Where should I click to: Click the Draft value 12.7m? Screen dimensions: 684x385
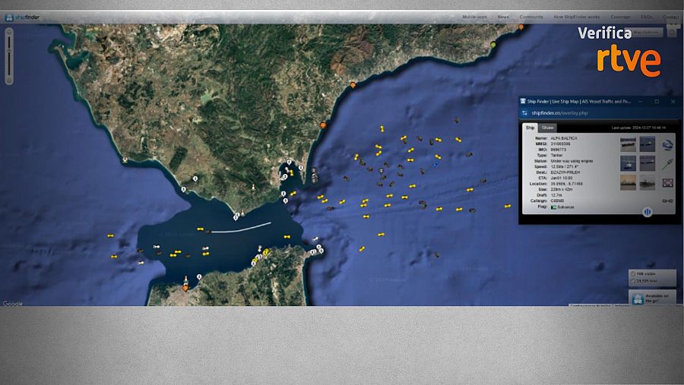click(556, 195)
